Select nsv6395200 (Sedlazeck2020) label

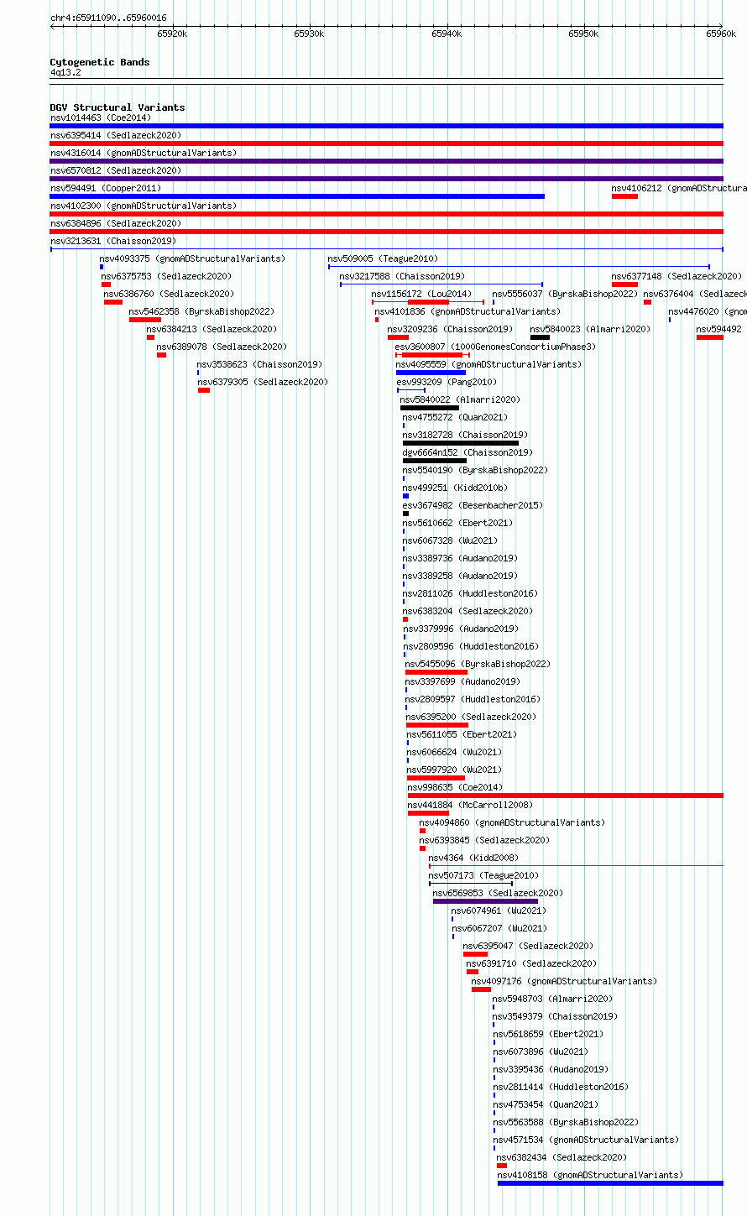click(471, 717)
